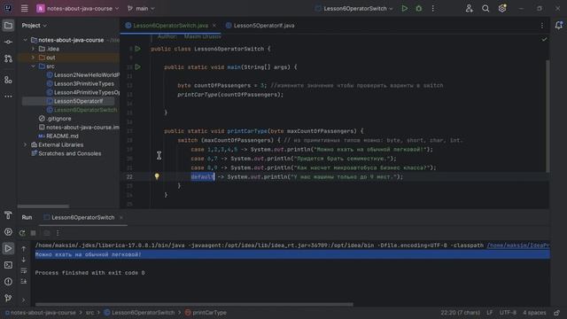The image size is (567, 319).
Task: Click the yellow light bulb intention icon
Action: pos(157,176)
